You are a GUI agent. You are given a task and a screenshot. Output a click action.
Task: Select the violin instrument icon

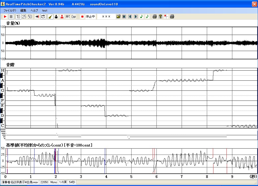pos(50,17)
